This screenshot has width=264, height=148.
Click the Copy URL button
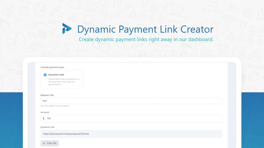tap(50, 143)
